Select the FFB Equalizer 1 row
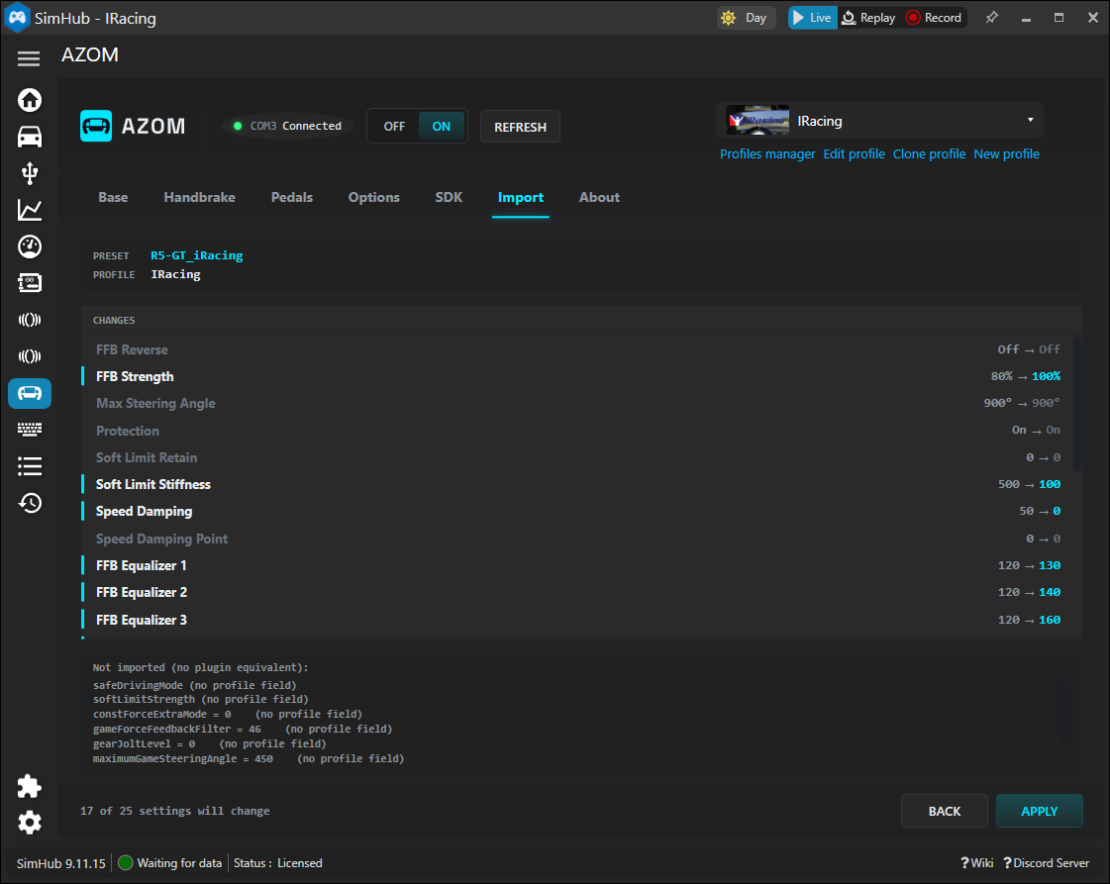Screen dimensions: 1110x884 (x=578, y=565)
